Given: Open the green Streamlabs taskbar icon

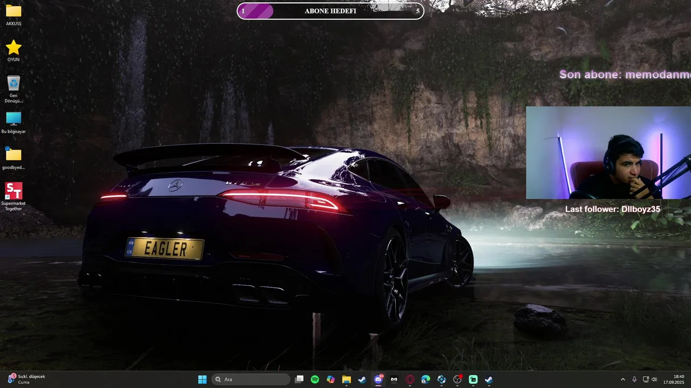Looking at the screenshot, I should click(473, 379).
